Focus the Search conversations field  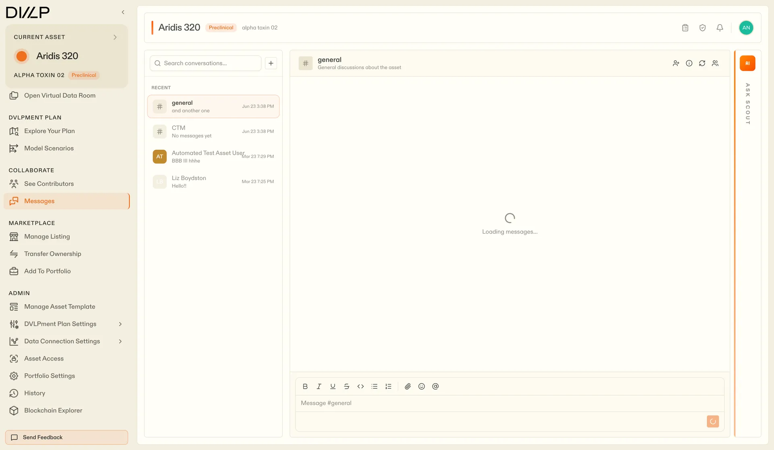[206, 63]
